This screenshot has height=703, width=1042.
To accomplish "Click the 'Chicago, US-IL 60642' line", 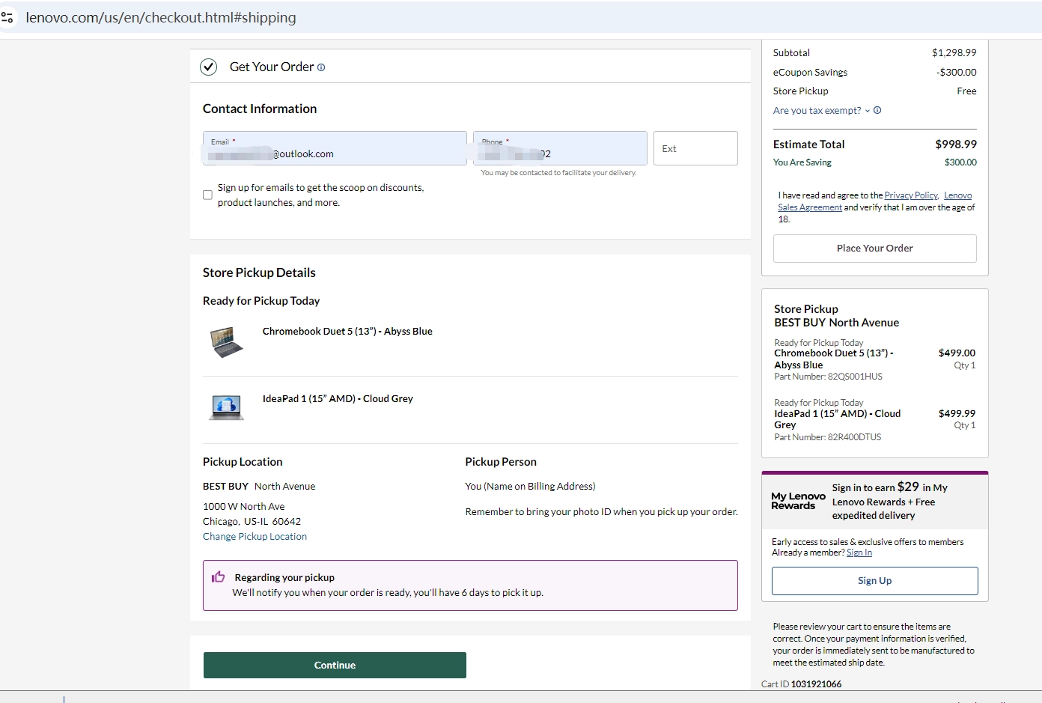I will point(252,522).
